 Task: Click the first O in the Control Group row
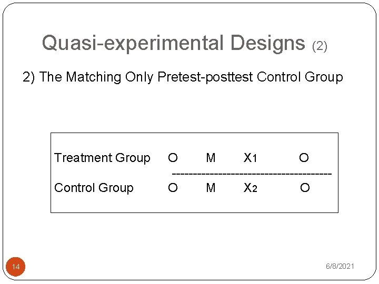tap(173, 188)
